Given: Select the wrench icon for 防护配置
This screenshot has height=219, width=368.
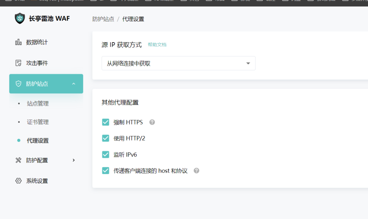Looking at the screenshot, I should 18,160.
